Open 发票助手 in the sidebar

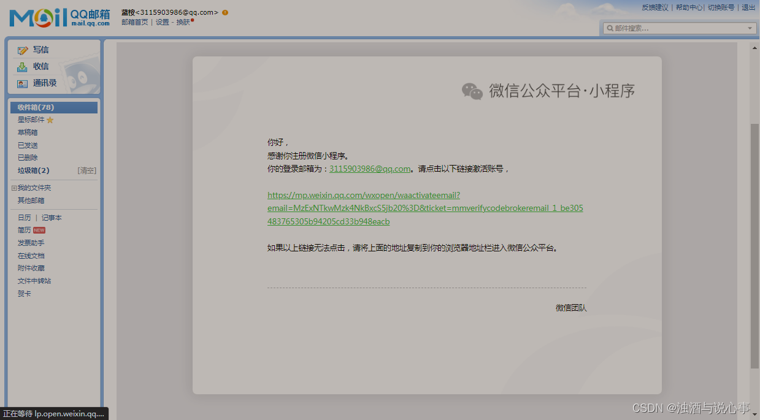coord(31,243)
